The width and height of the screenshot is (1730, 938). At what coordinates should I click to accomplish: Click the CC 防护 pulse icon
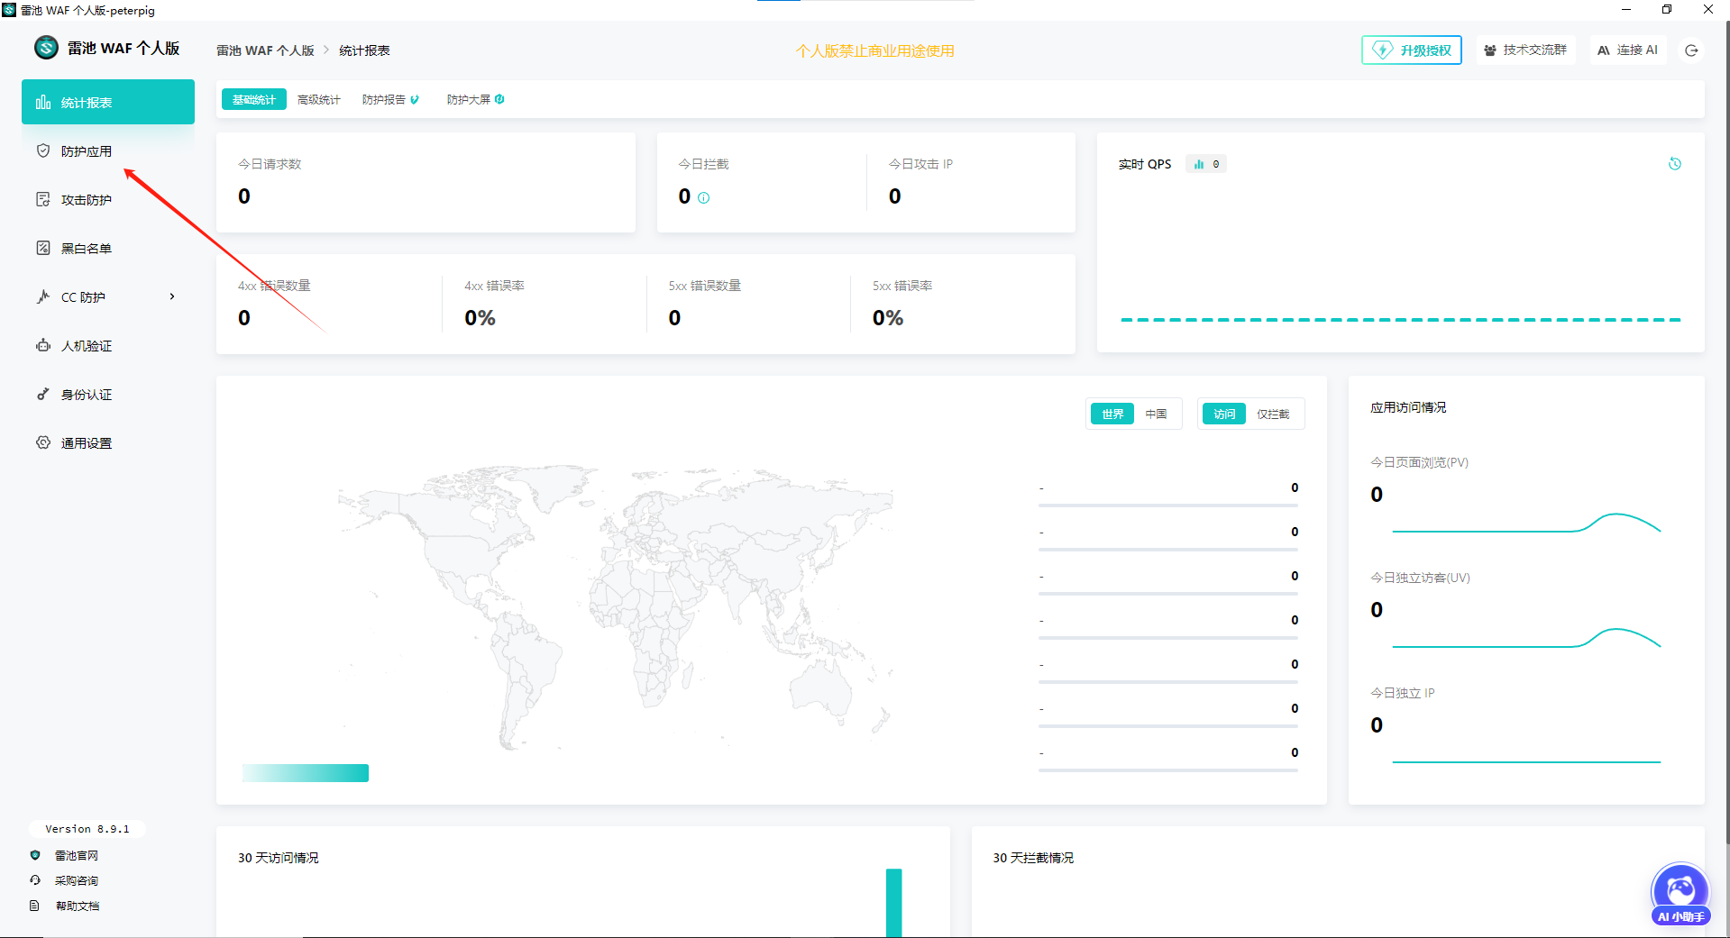coord(42,296)
